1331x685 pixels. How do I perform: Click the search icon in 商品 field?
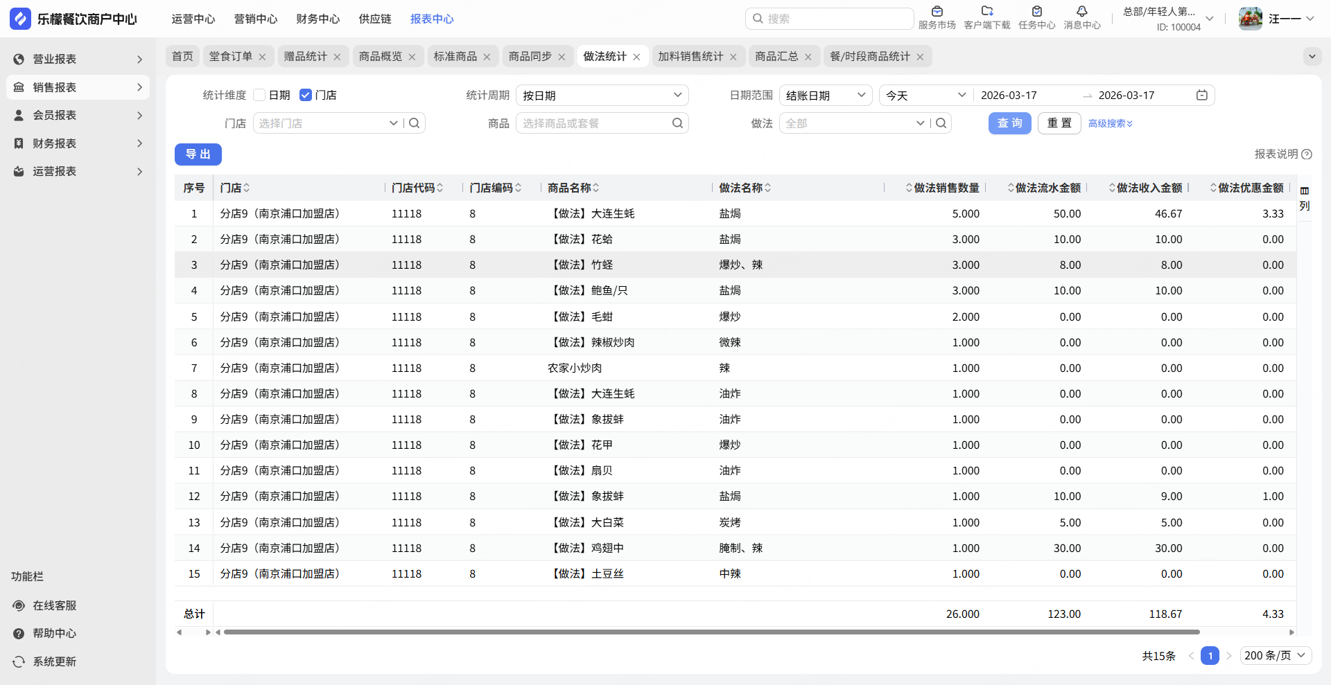coord(677,123)
